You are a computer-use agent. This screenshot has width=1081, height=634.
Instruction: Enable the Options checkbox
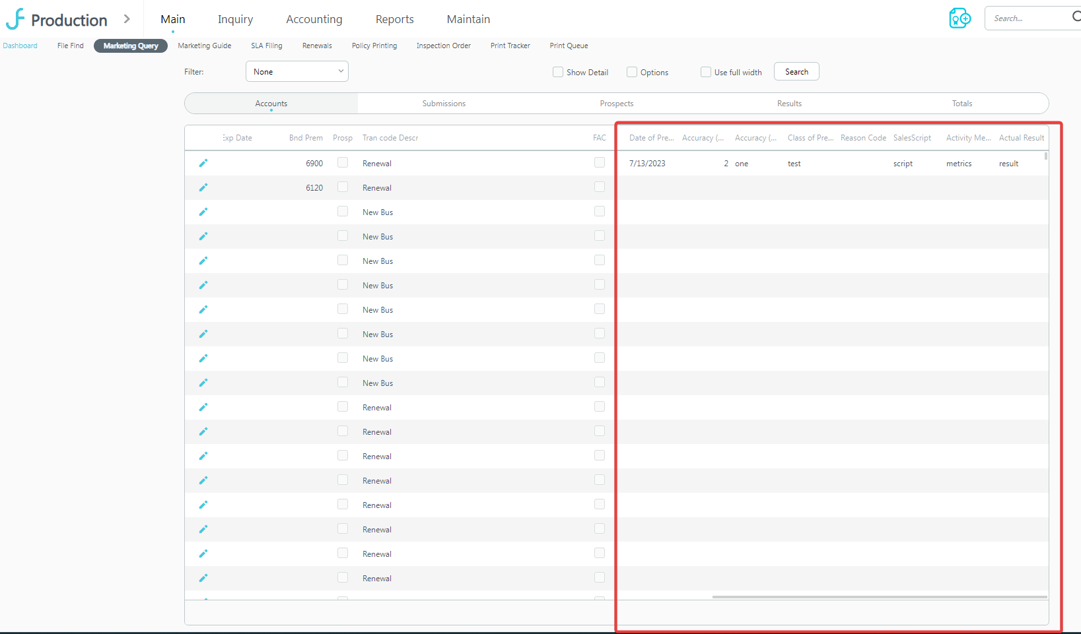coord(632,72)
